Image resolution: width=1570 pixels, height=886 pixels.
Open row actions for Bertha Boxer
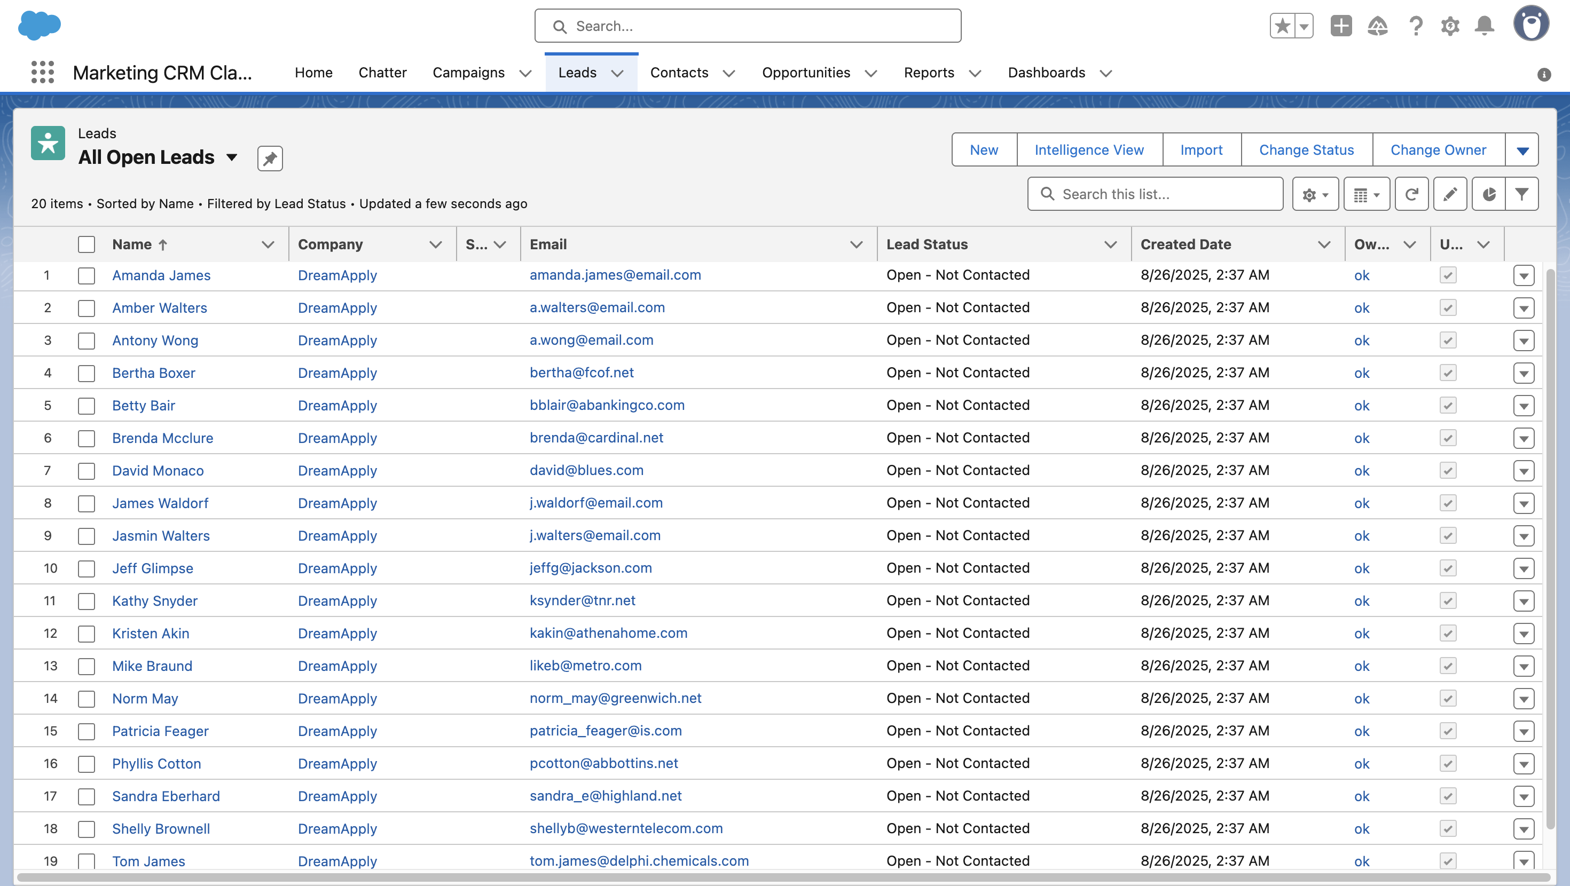1524,373
